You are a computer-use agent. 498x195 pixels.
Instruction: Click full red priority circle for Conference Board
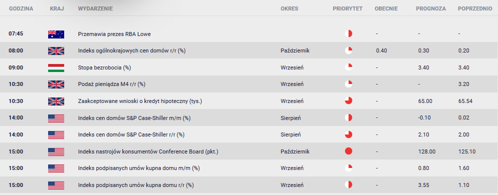coord(349,151)
